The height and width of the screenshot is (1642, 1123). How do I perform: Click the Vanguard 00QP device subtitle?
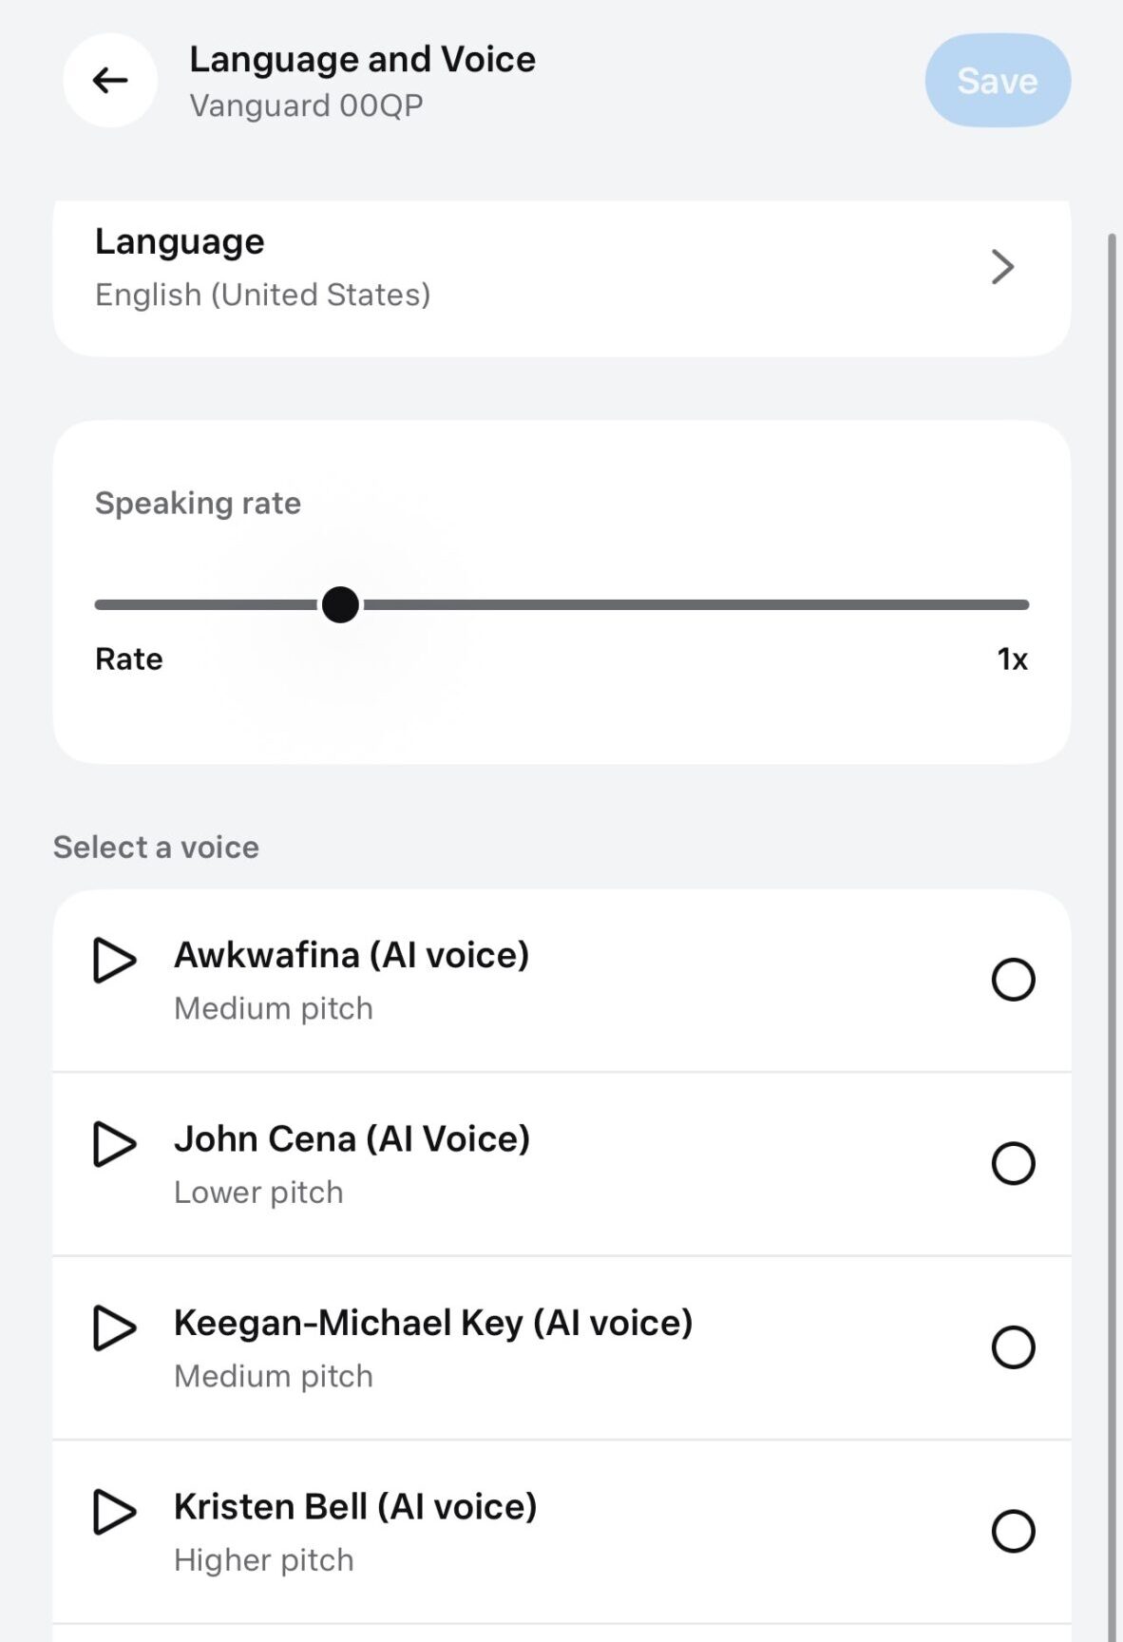tap(306, 105)
